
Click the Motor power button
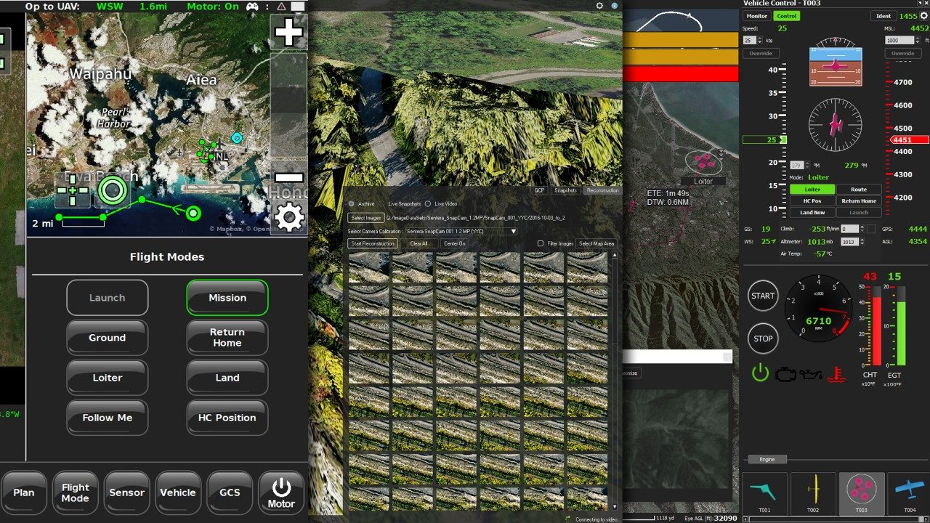pos(281,492)
